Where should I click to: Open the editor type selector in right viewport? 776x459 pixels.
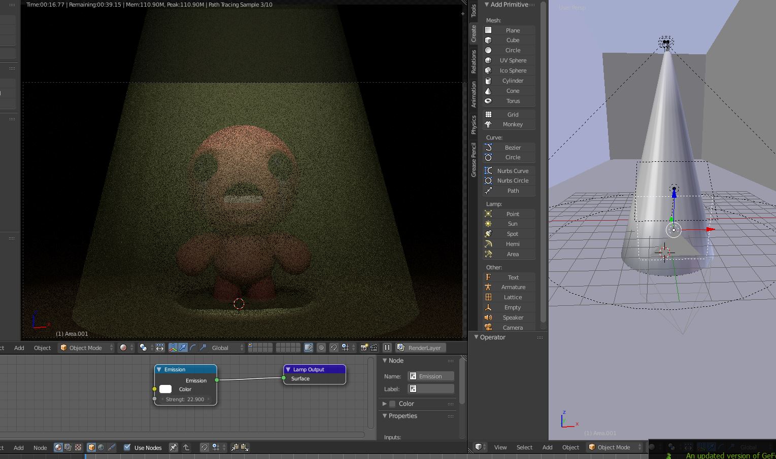coord(481,447)
